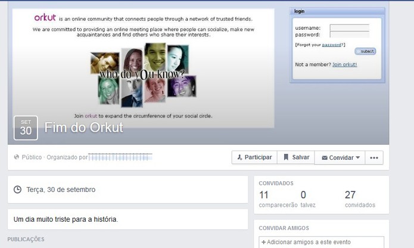Viewport: 414px width, 248px height.
Task: Open the blurred organizer name link
Action: coord(120,157)
